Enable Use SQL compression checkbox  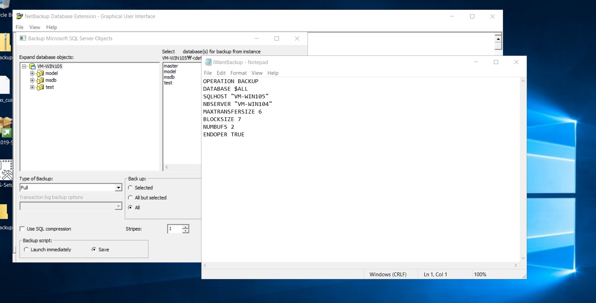(22, 229)
